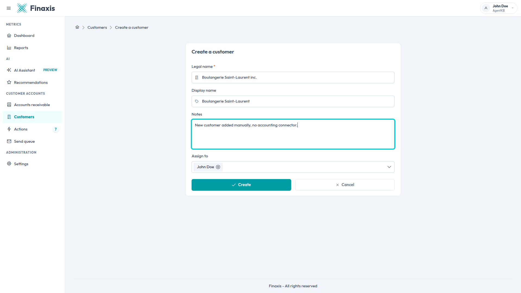The image size is (521, 293).
Task: Expand the Assign to dropdown arrow
Action: click(x=389, y=167)
